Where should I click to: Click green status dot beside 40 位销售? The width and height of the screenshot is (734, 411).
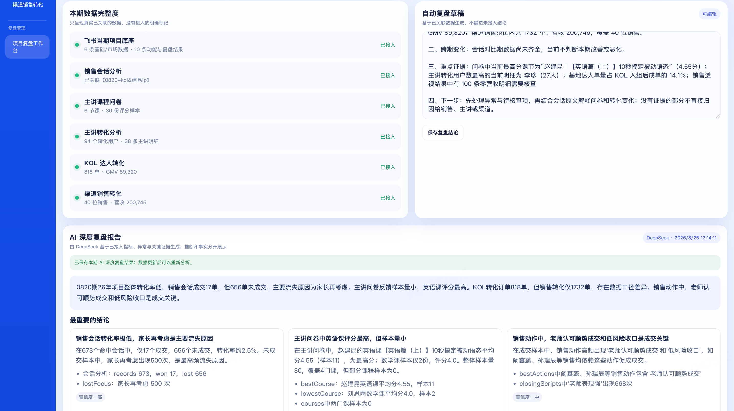pos(77,198)
